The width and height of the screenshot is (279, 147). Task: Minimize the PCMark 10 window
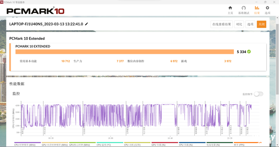click(256, 2)
